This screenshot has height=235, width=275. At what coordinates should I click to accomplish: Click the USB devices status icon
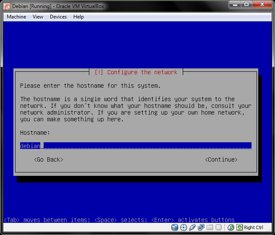(x=192, y=227)
